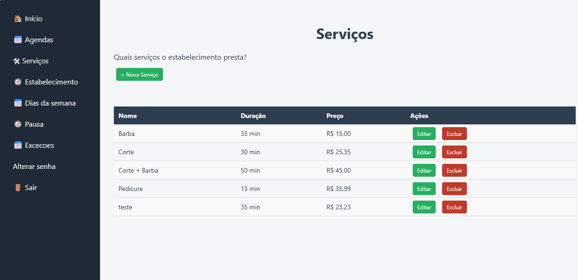578x280 pixels.
Task: Click the Ações column header
Action: [x=419, y=116]
